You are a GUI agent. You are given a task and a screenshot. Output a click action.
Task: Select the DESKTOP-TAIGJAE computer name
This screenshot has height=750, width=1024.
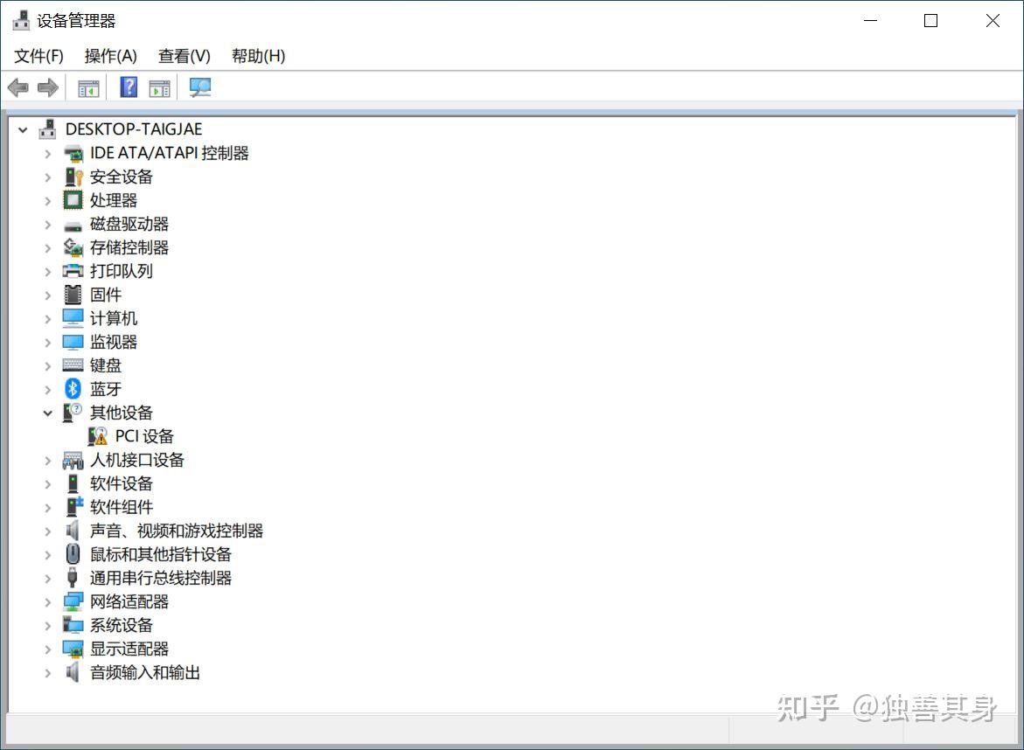pyautogui.click(x=134, y=129)
